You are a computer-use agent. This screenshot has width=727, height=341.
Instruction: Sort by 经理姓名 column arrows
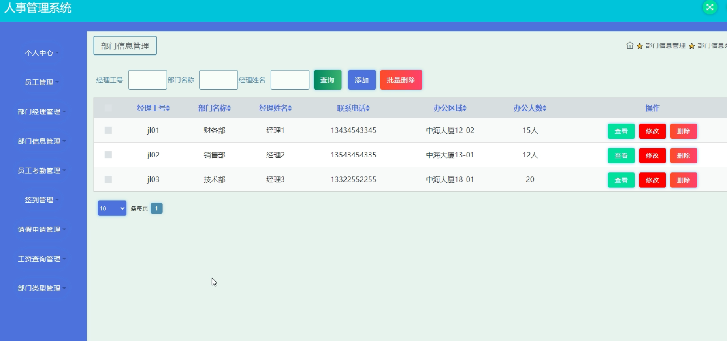(290, 108)
